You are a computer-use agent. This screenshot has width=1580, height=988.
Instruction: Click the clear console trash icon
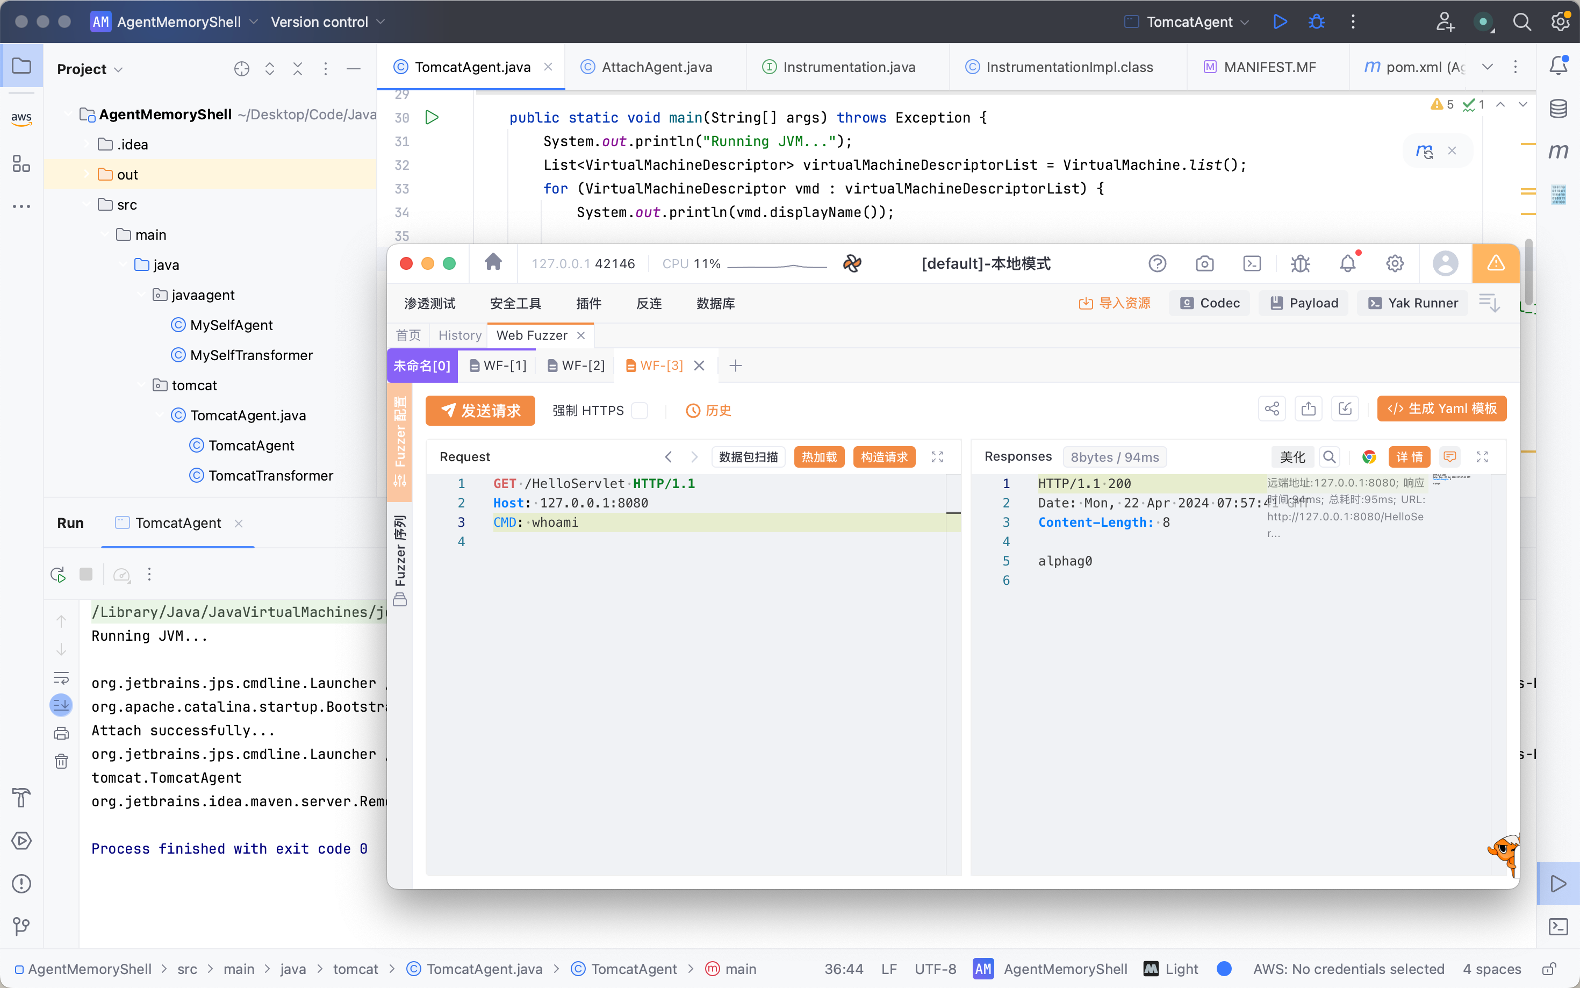(61, 761)
